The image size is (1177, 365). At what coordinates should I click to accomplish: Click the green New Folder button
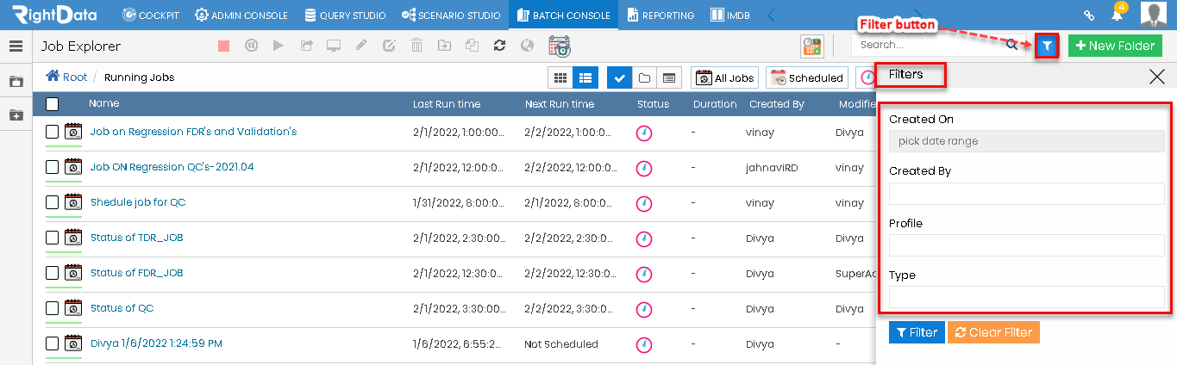pos(1115,46)
